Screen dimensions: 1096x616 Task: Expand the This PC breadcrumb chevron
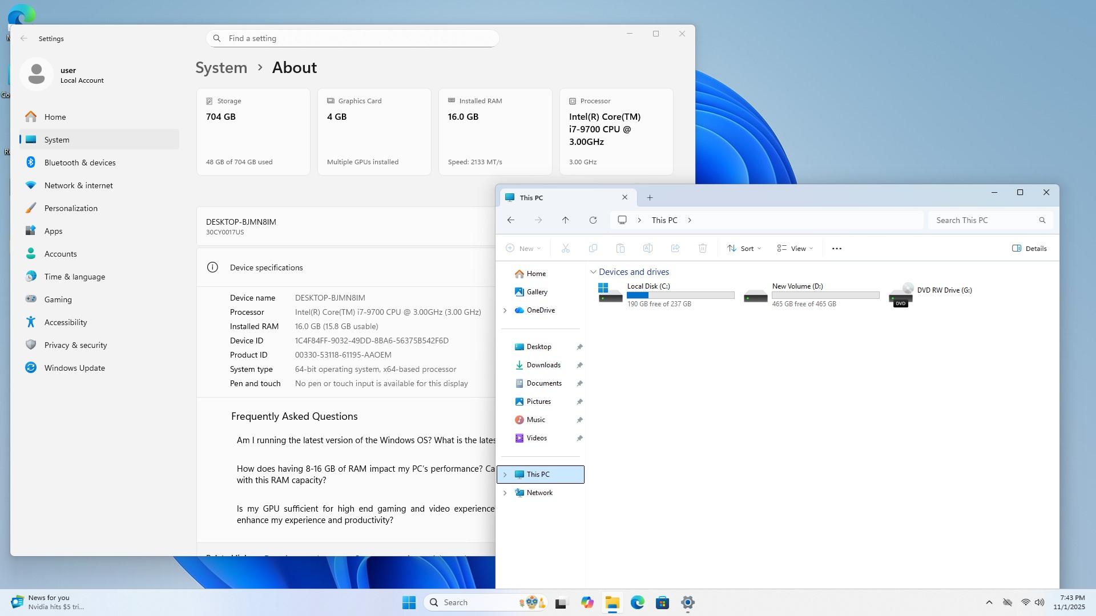(x=690, y=220)
